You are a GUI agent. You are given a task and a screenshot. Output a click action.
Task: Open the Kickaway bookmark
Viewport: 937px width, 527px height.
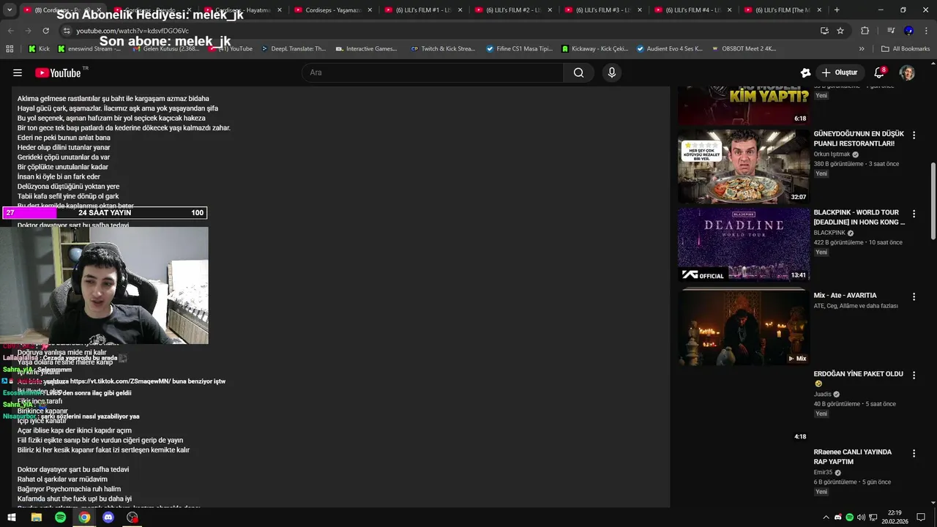tap(594, 49)
